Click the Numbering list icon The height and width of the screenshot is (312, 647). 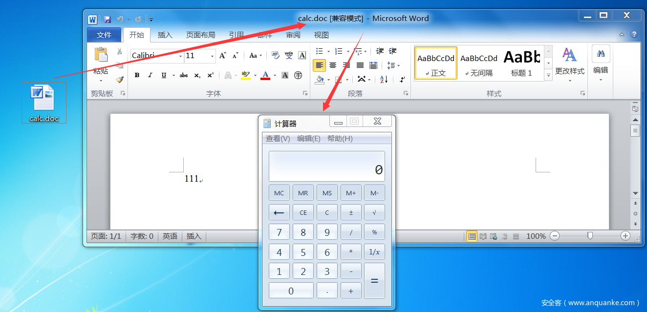(339, 51)
